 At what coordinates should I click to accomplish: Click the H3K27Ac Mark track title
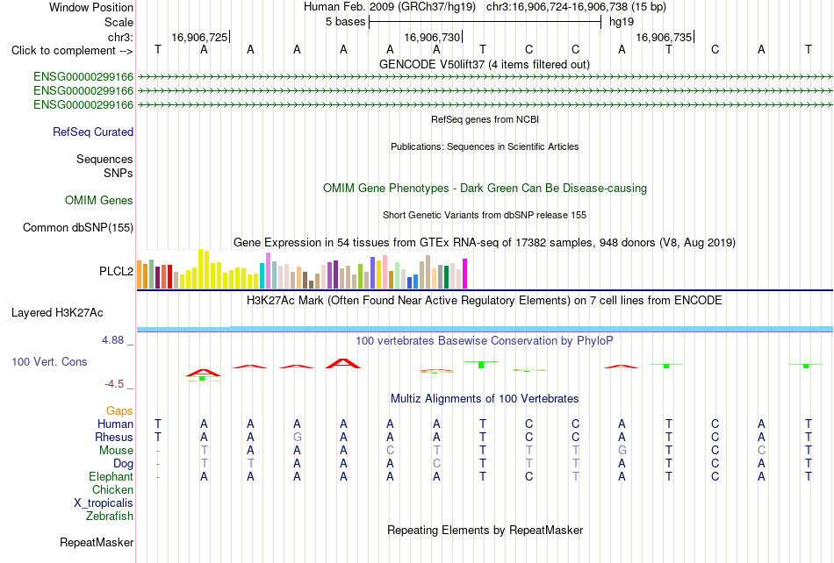pos(485,301)
